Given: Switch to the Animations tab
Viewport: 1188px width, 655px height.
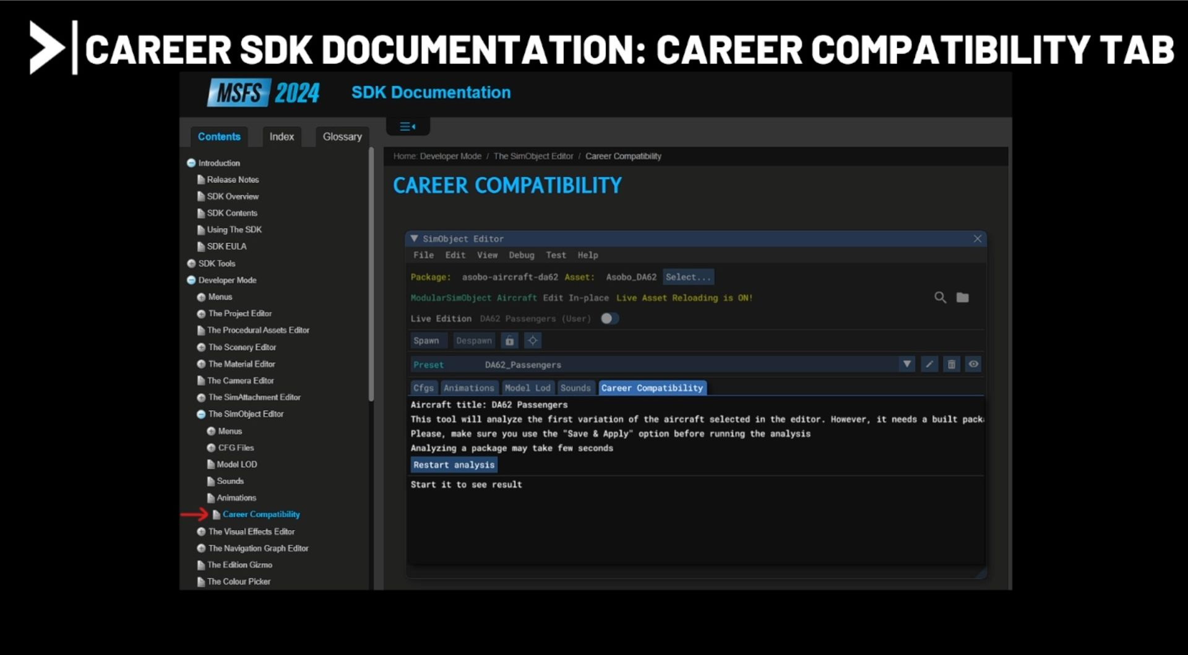Looking at the screenshot, I should [x=469, y=388].
